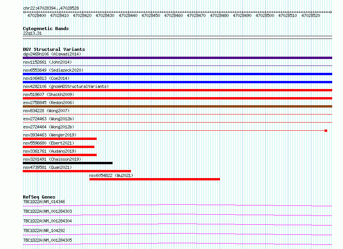The height and width of the screenshot is (249, 343).
Task: Click ruler position 47028400
Action: 37,15
